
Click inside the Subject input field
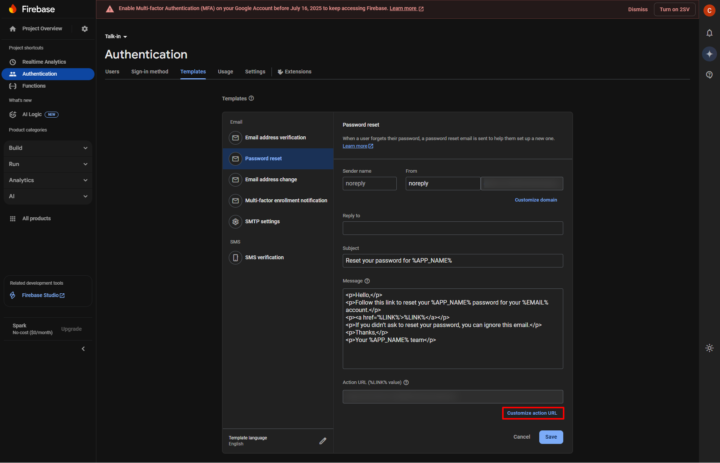[453, 260]
